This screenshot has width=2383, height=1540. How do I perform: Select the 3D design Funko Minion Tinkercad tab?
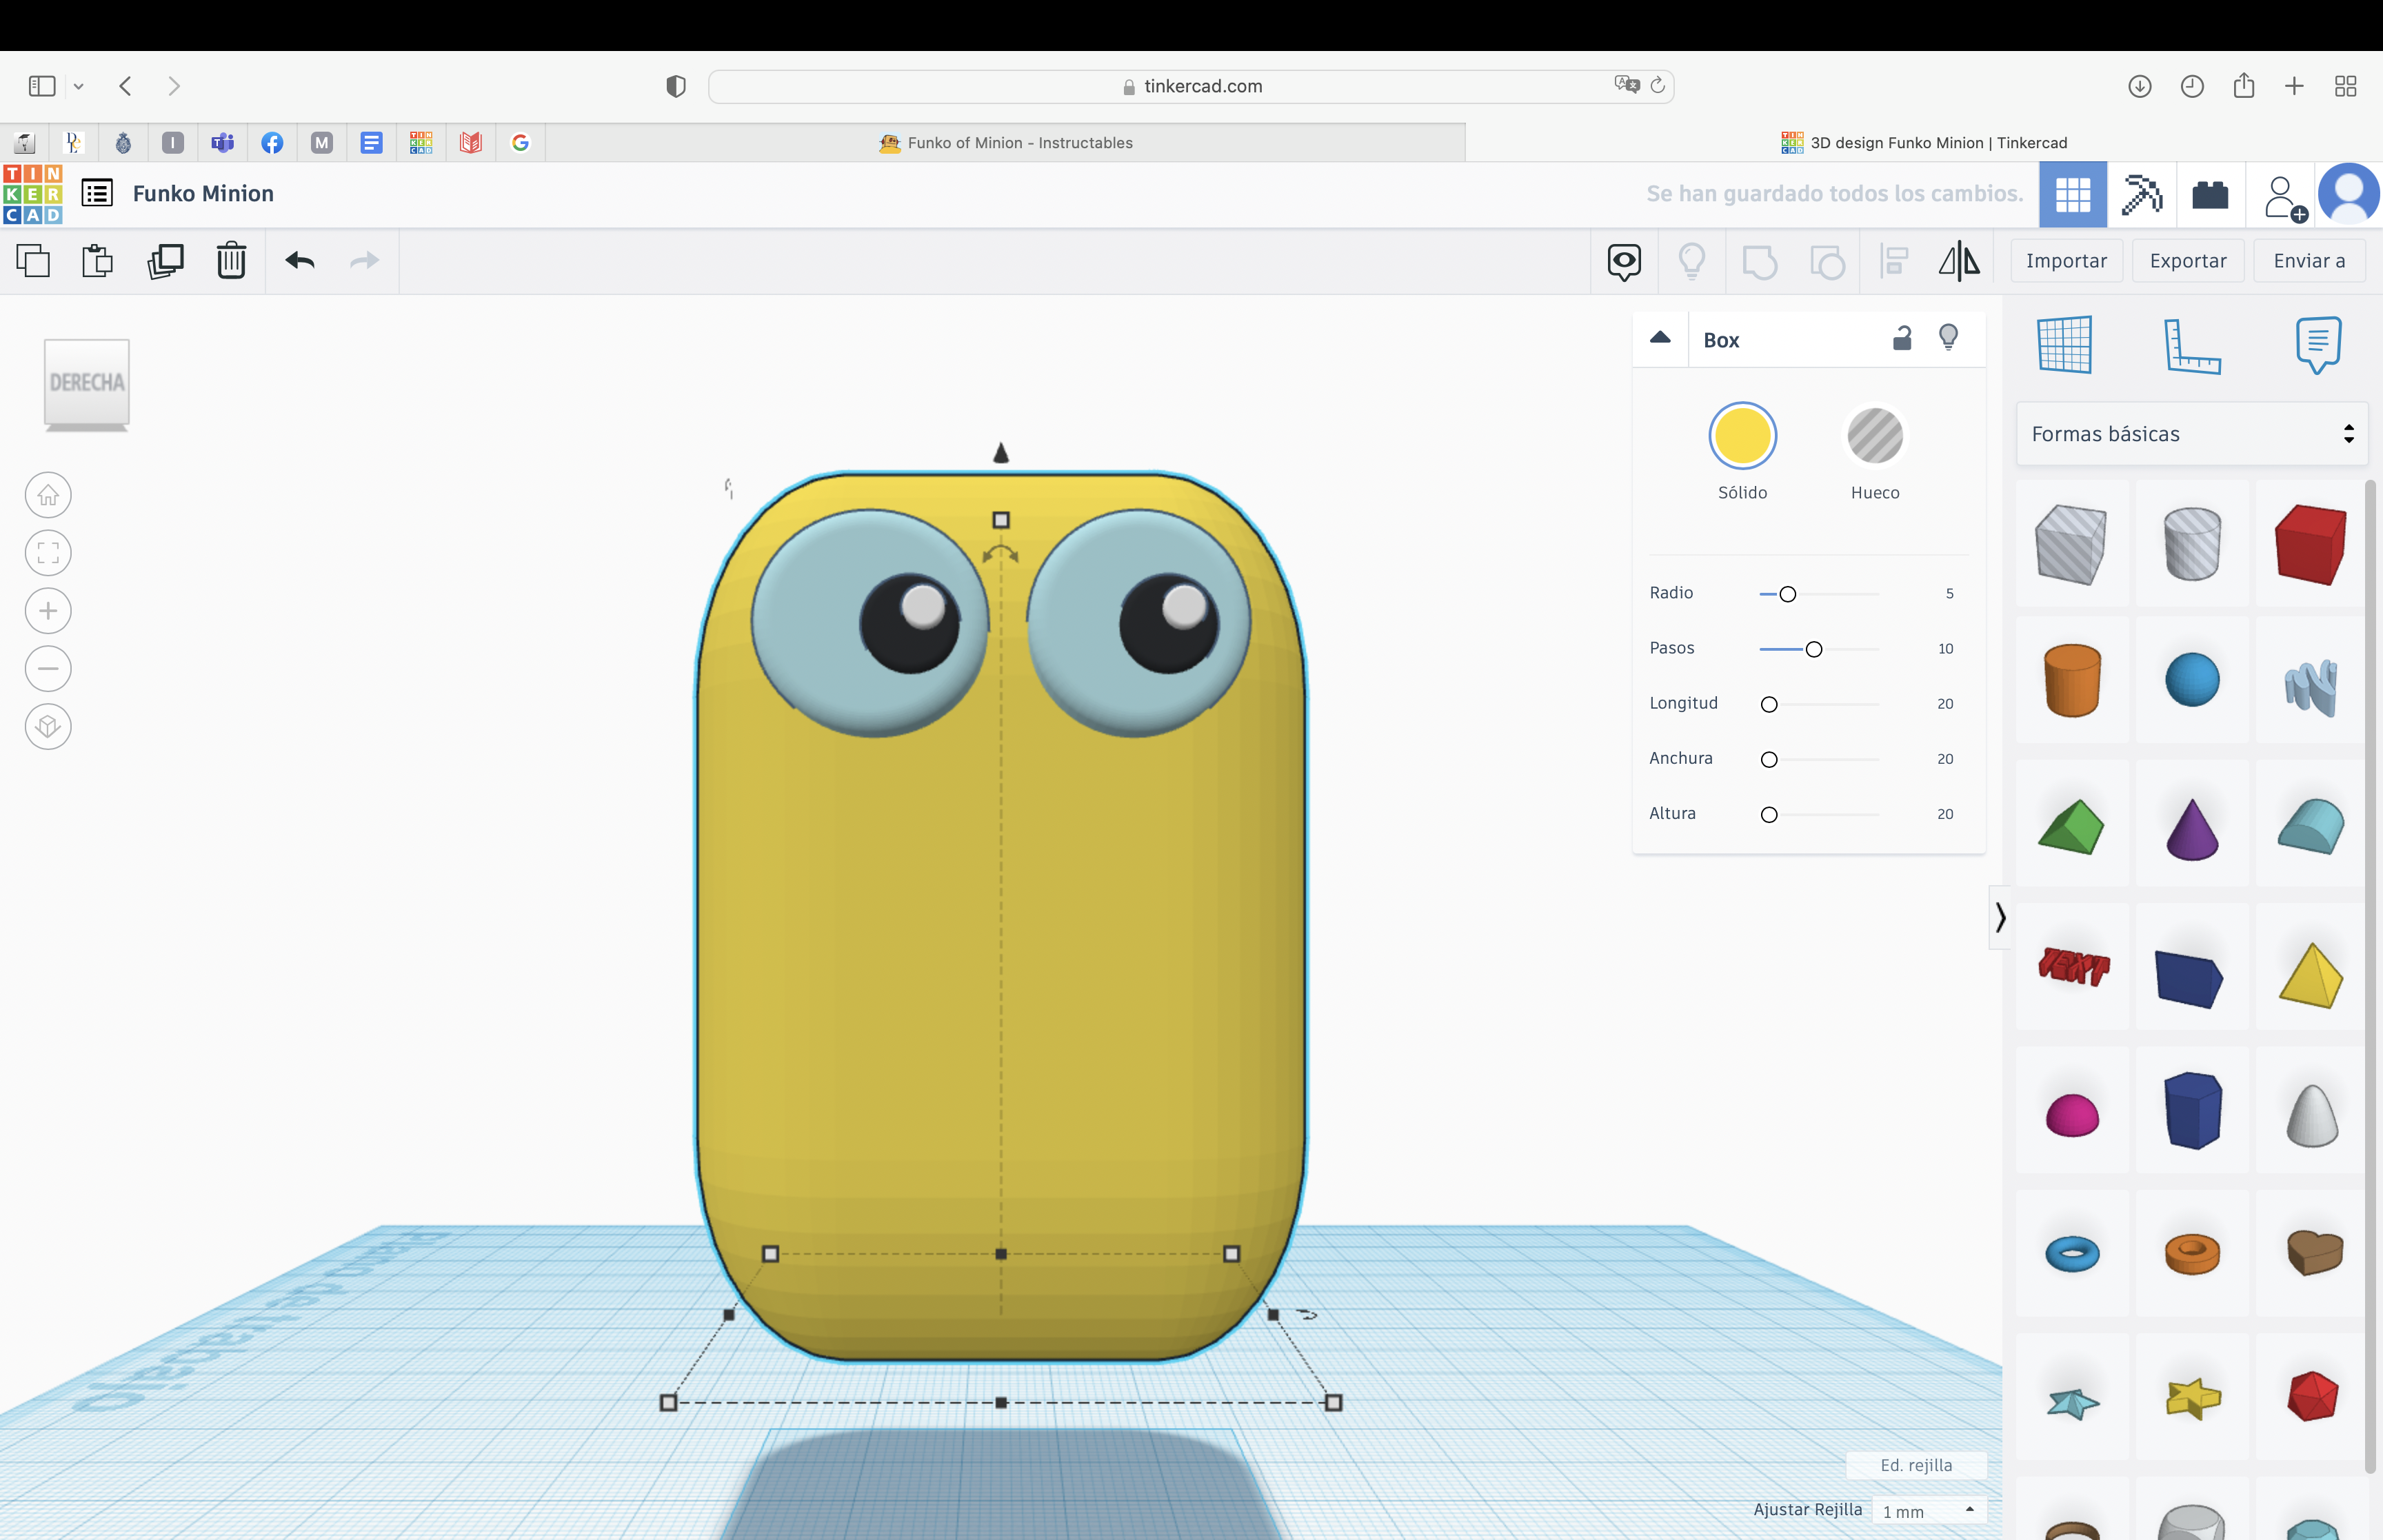pos(1924,143)
